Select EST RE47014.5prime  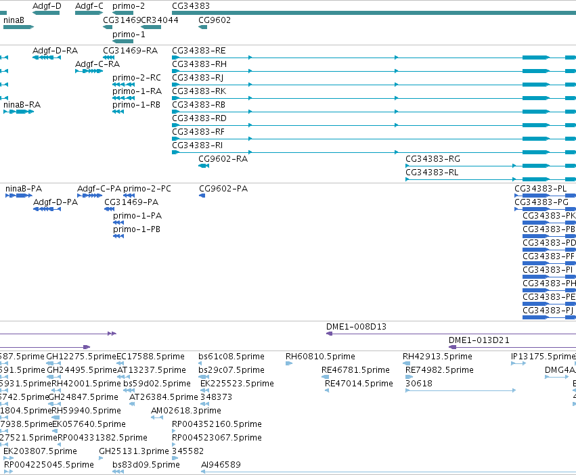click(359, 384)
